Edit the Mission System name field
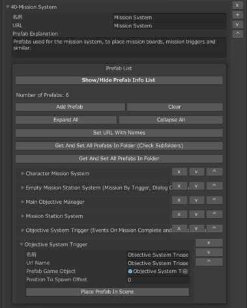Screen dimensions: 247x308 pos(169,18)
